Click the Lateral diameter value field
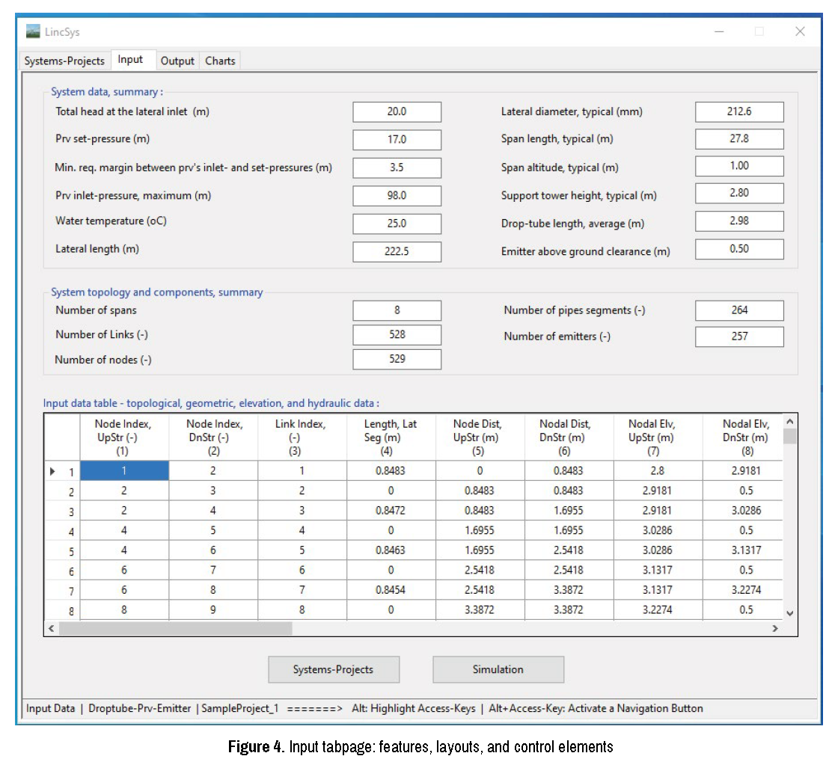 pos(739,111)
